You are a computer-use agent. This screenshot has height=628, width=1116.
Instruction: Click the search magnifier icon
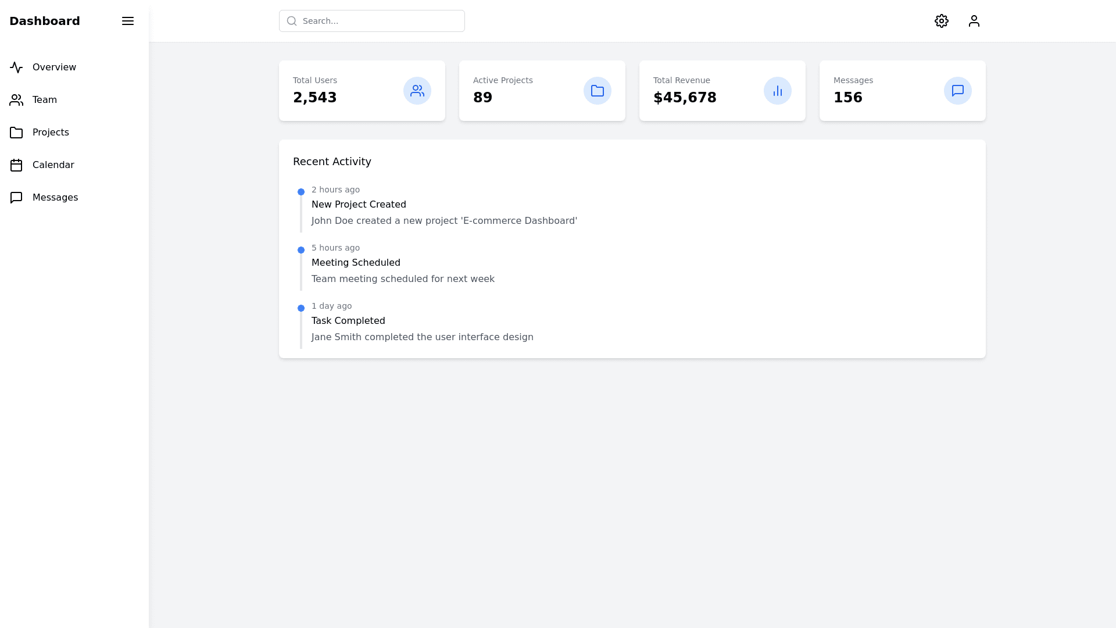pyautogui.click(x=292, y=21)
